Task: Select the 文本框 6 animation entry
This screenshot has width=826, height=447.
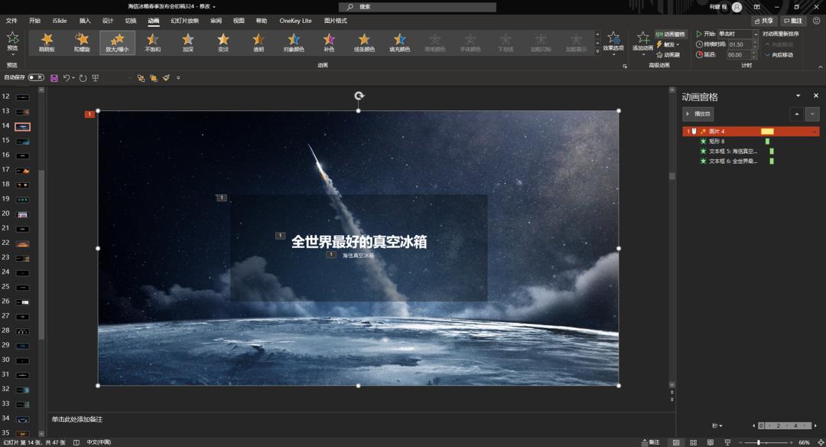Action: tap(732, 162)
